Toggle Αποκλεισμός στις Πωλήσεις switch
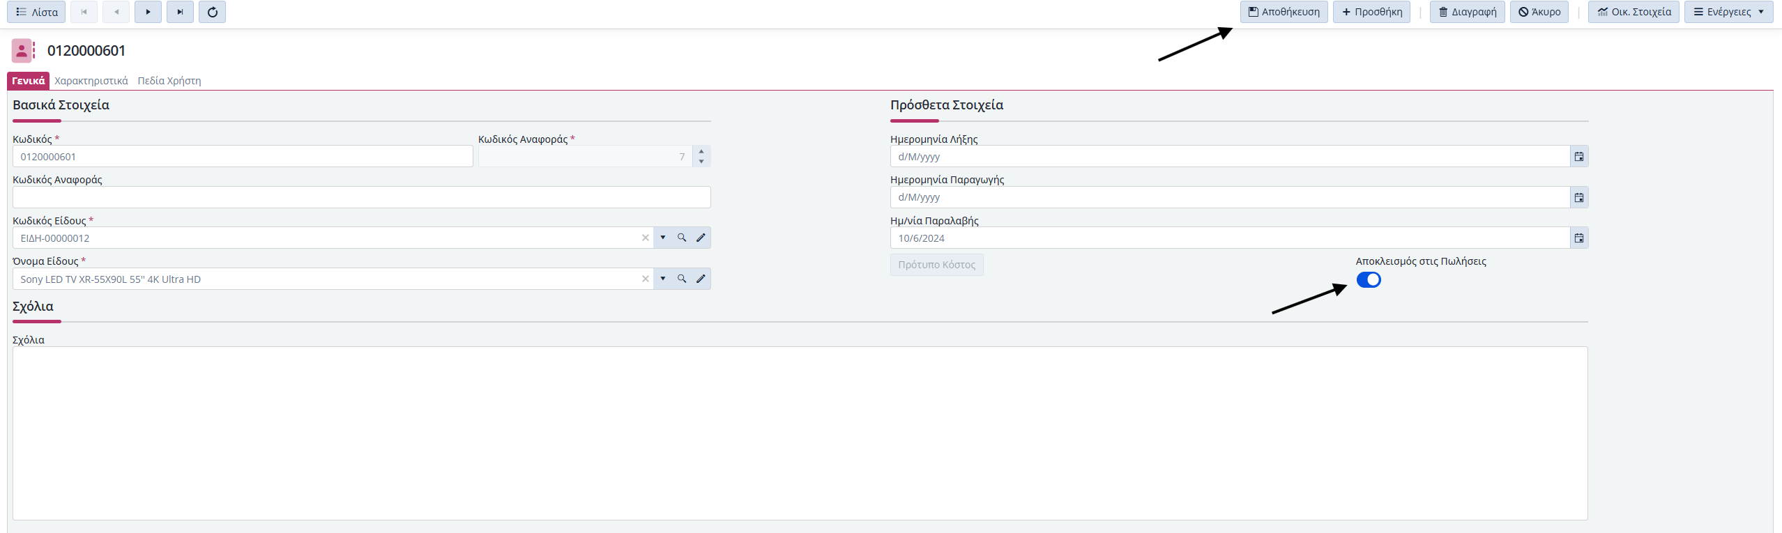Viewport: 1782px width, 533px height. point(1368,279)
